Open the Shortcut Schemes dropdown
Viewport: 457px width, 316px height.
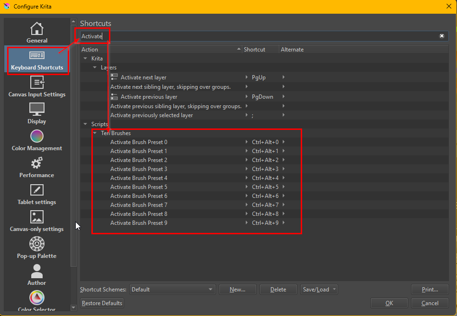[172, 289]
